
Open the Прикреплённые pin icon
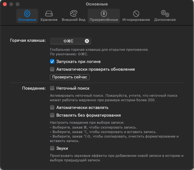(104, 13)
